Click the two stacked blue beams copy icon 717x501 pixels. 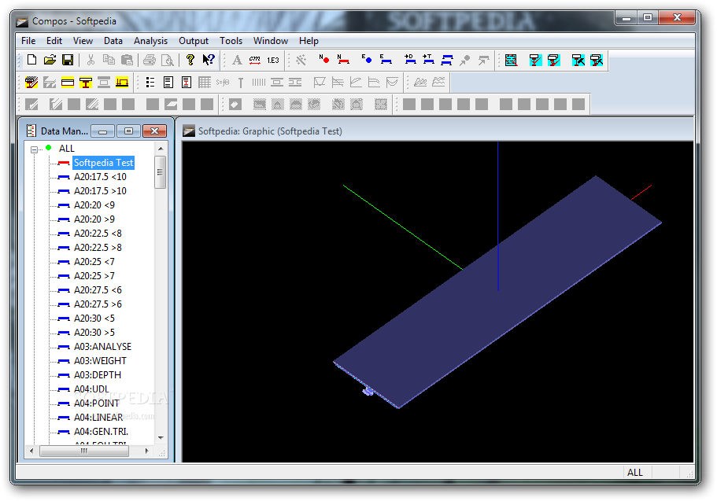pyautogui.click(x=447, y=60)
